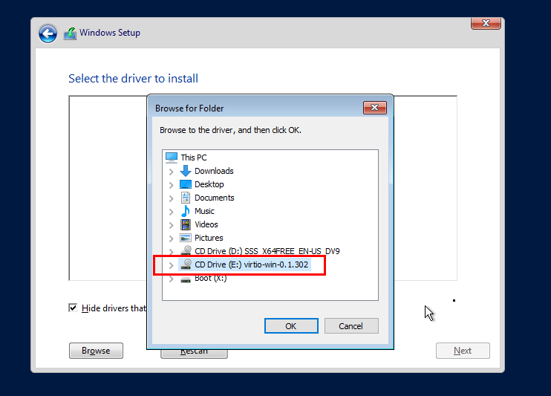Click the Rescan button behind the dialog
The width and height of the screenshot is (551, 396).
194,354
